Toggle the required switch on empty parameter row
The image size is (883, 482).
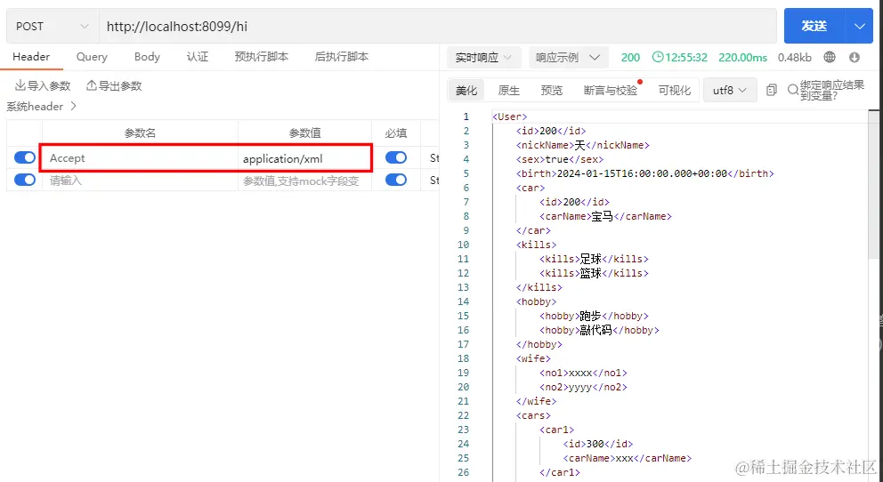click(396, 180)
